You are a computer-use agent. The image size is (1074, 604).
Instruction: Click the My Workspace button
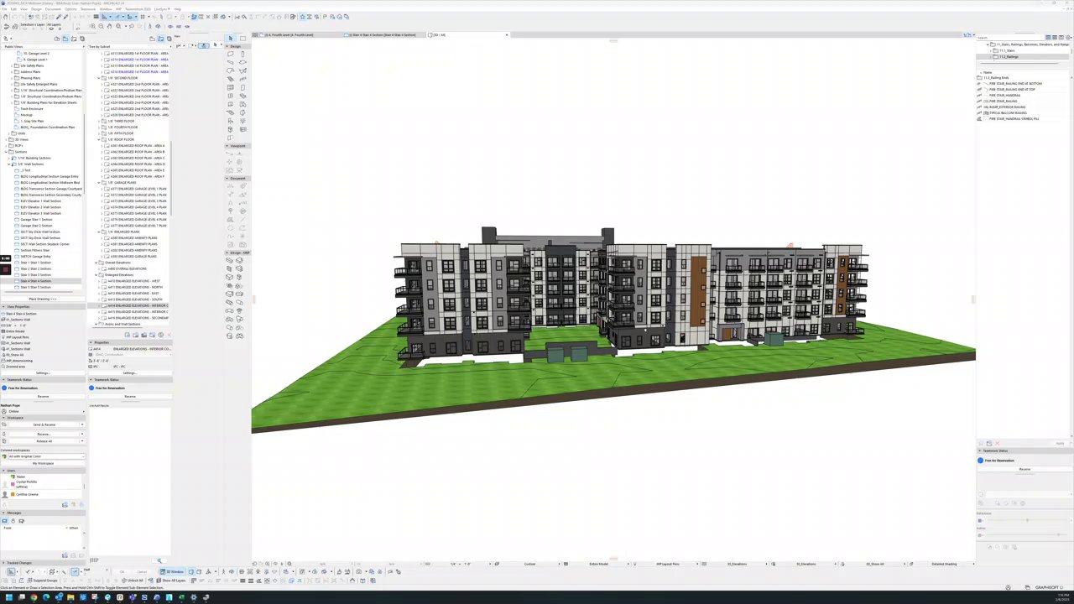tap(43, 464)
